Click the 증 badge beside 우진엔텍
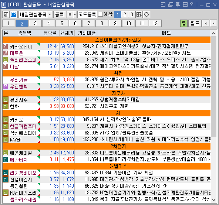 tap(6, 86)
